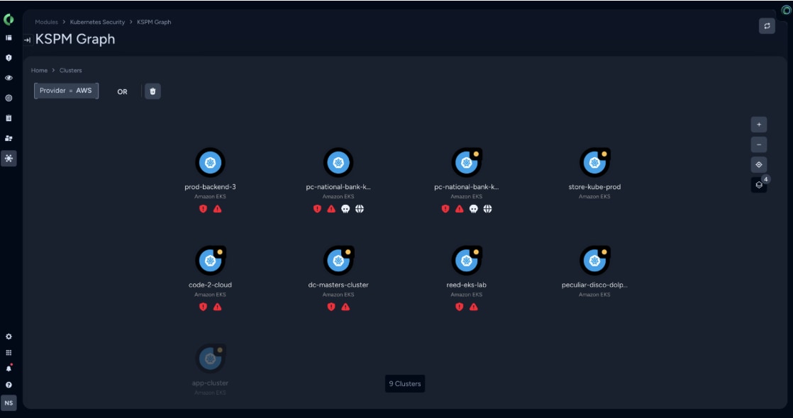Open the layers button with badge 4

click(759, 184)
